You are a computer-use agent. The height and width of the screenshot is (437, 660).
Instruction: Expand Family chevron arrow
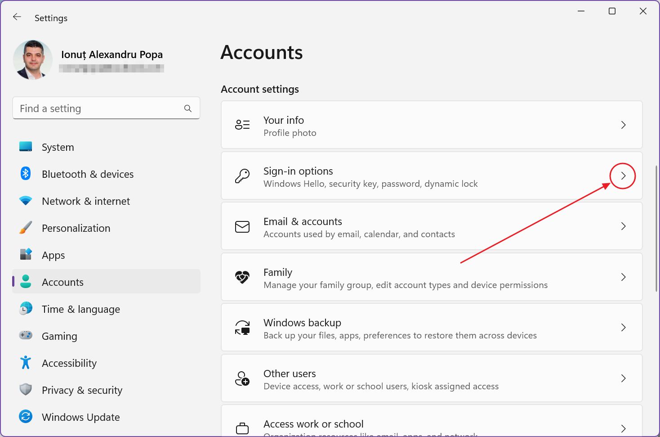tap(623, 277)
